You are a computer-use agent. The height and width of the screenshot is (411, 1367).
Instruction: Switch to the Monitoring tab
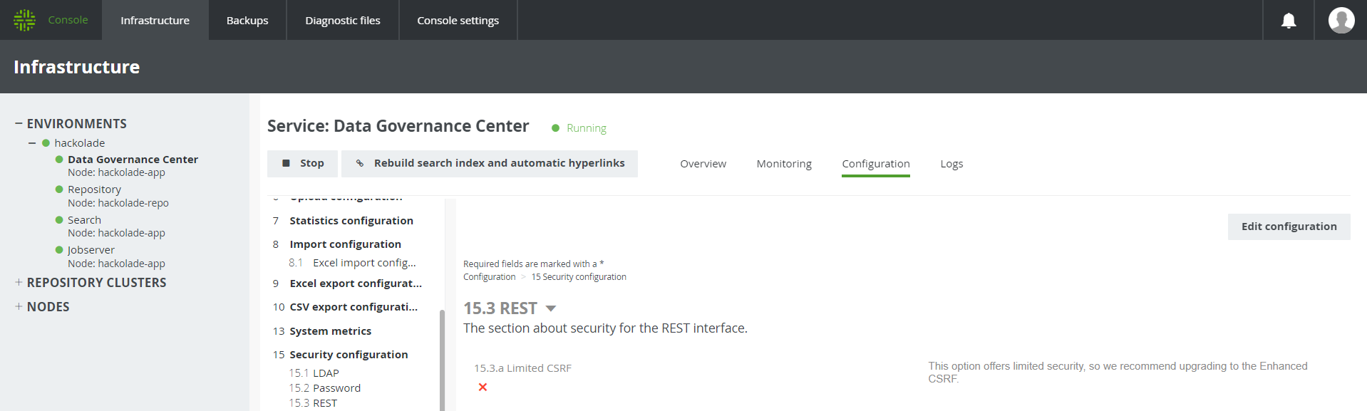(783, 164)
